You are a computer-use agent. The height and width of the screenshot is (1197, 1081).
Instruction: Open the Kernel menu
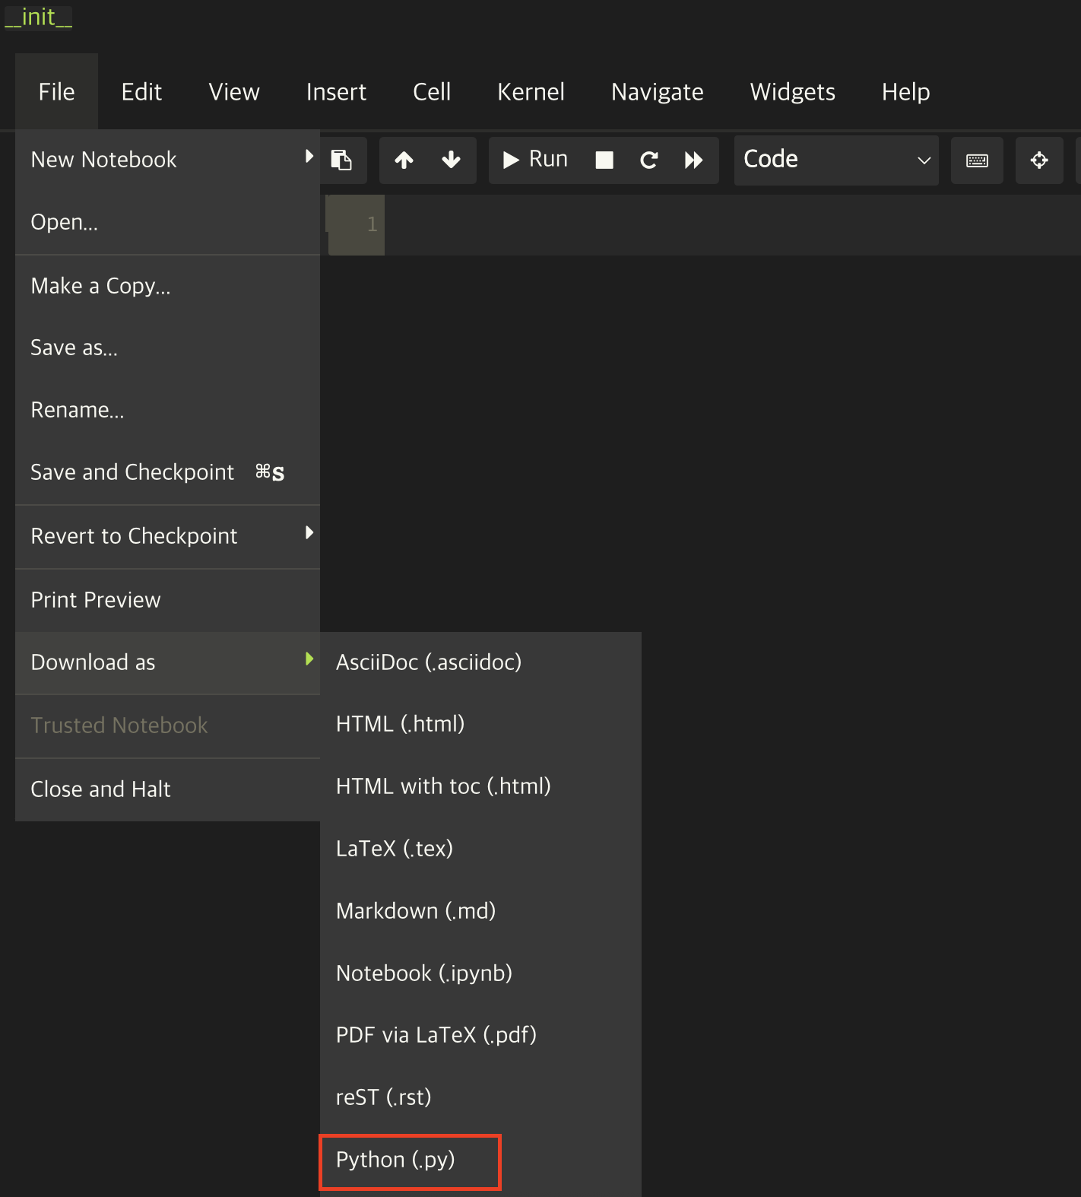click(x=531, y=91)
